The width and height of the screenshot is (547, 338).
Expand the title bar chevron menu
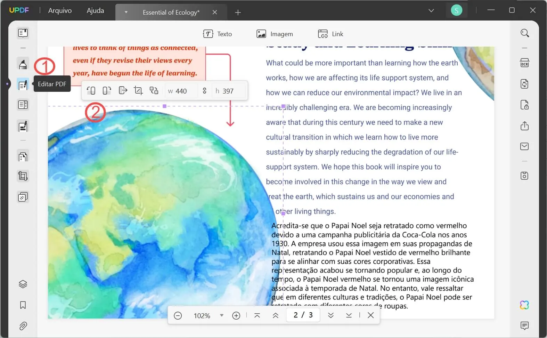431,10
